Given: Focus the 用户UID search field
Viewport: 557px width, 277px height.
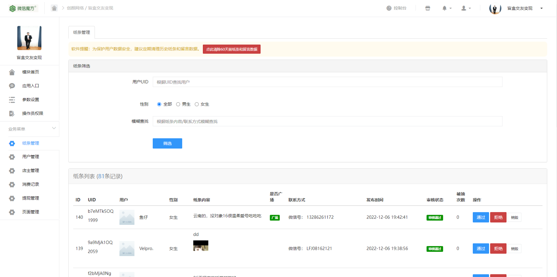Looking at the screenshot, I should coord(327,82).
